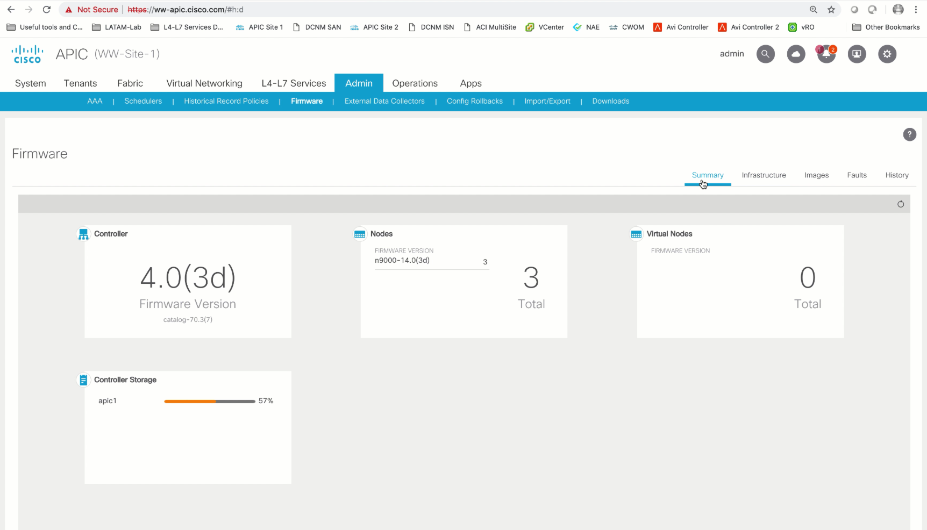Open the search panel with magnifier icon
927x530 pixels.
point(765,54)
